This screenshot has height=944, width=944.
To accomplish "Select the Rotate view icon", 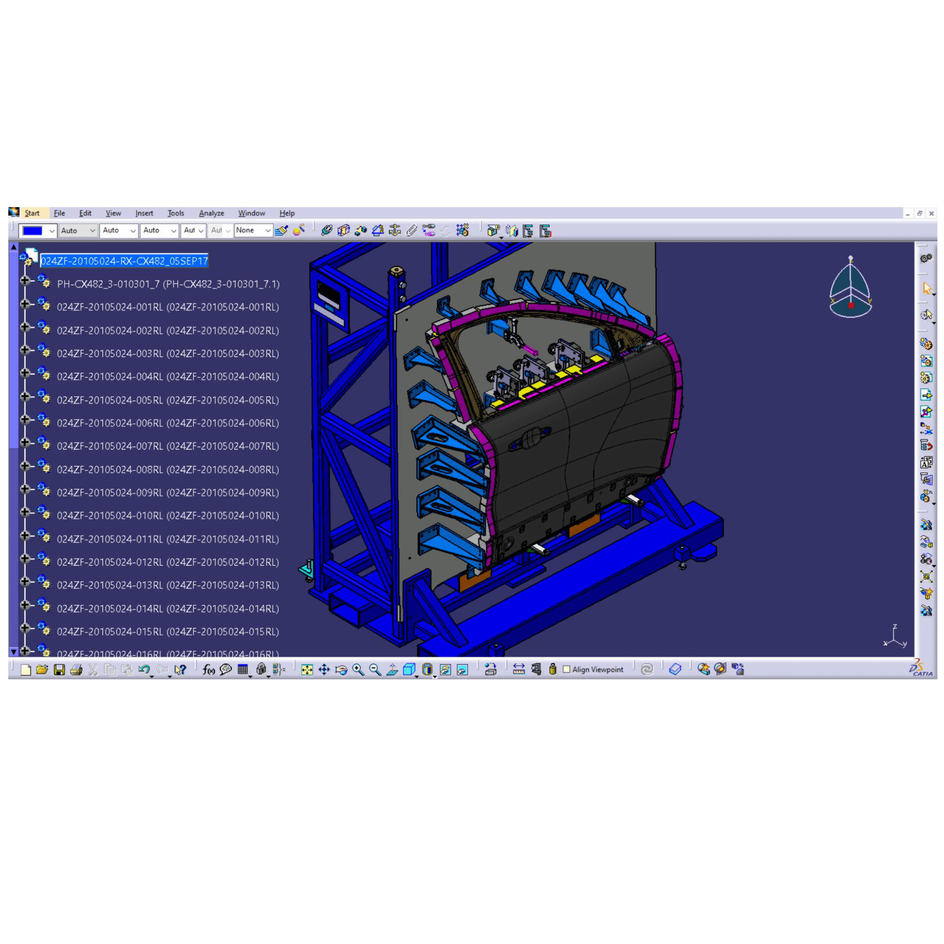I will tap(341, 669).
